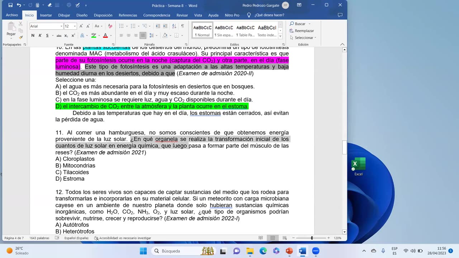This screenshot has height=258, width=459.
Task: Apply yellow-green text highlight color
Action: coord(94,35)
